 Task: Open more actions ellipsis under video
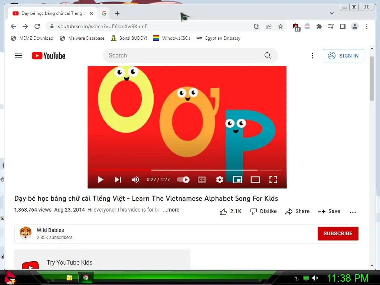(353, 212)
